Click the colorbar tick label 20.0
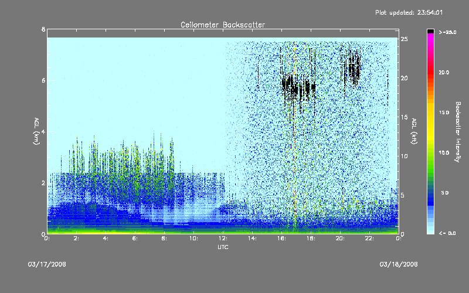The width and height of the screenshot is (469, 293). coord(444,72)
